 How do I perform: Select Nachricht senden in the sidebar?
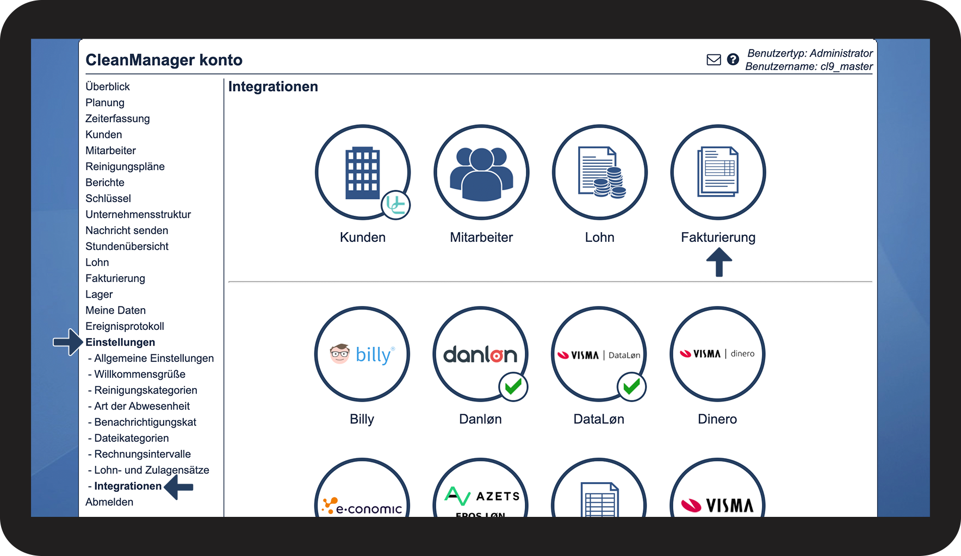[x=127, y=230]
